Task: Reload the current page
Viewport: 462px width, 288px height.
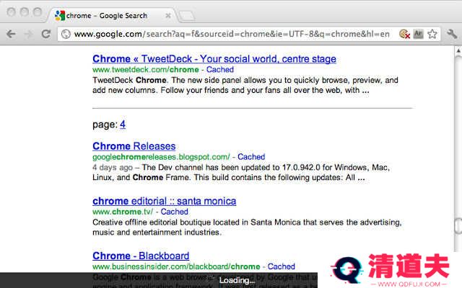Action: click(x=45, y=34)
